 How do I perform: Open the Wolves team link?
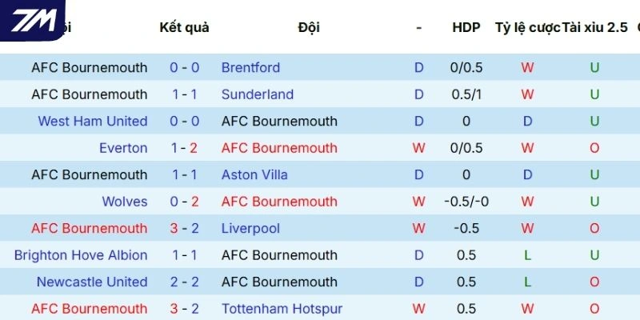pyautogui.click(x=124, y=202)
